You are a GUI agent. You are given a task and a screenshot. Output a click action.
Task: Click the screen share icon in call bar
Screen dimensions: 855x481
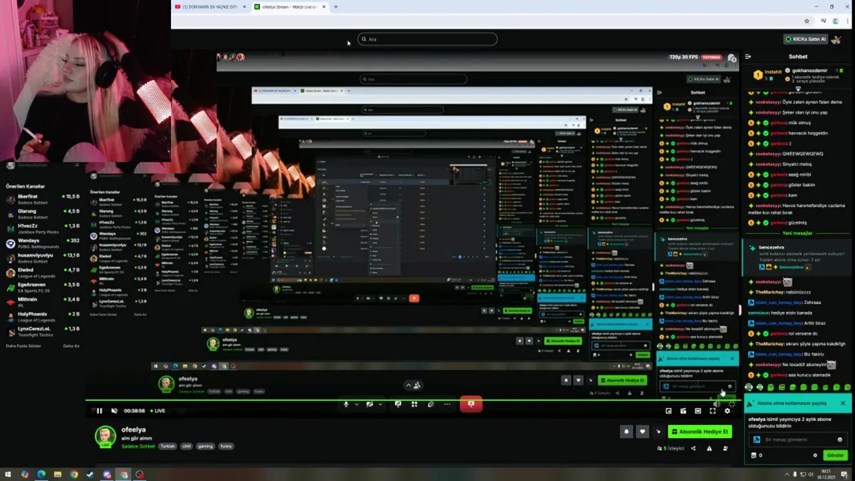coord(397,404)
